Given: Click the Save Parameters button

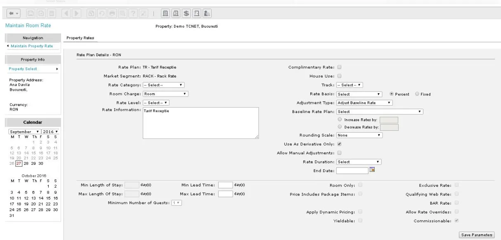Looking at the screenshot, I should tap(476, 235).
